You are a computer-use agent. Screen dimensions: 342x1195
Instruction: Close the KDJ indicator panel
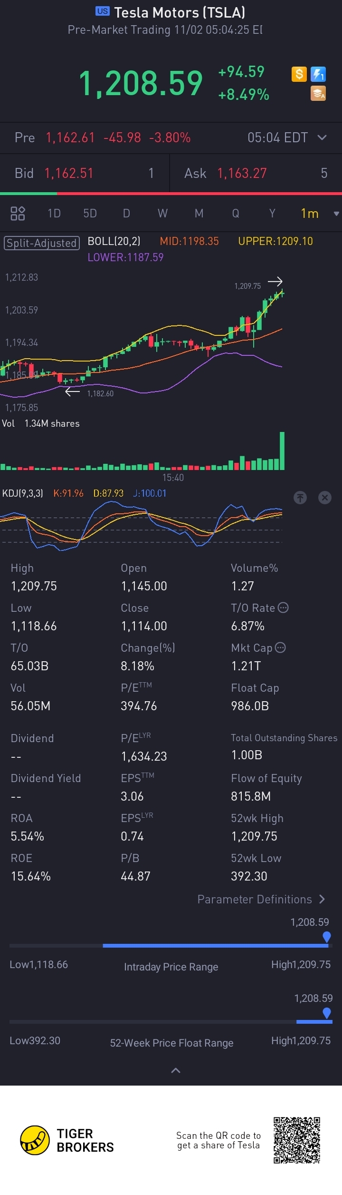(x=325, y=498)
